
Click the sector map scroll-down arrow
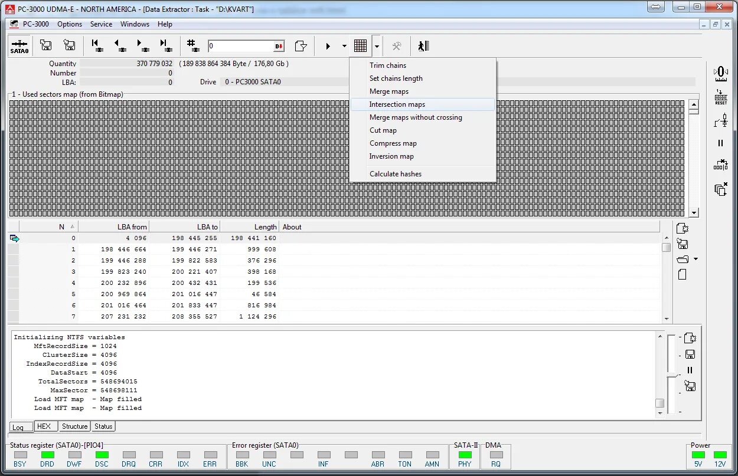(x=694, y=212)
